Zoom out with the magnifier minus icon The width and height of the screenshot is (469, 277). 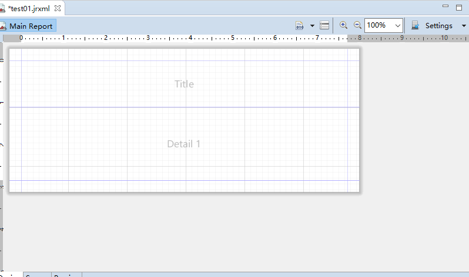[x=357, y=25]
